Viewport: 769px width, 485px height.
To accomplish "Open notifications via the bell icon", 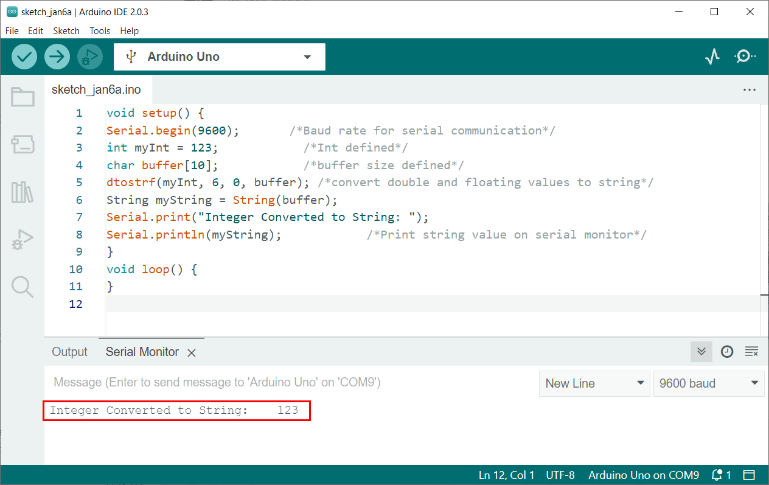I will click(716, 475).
